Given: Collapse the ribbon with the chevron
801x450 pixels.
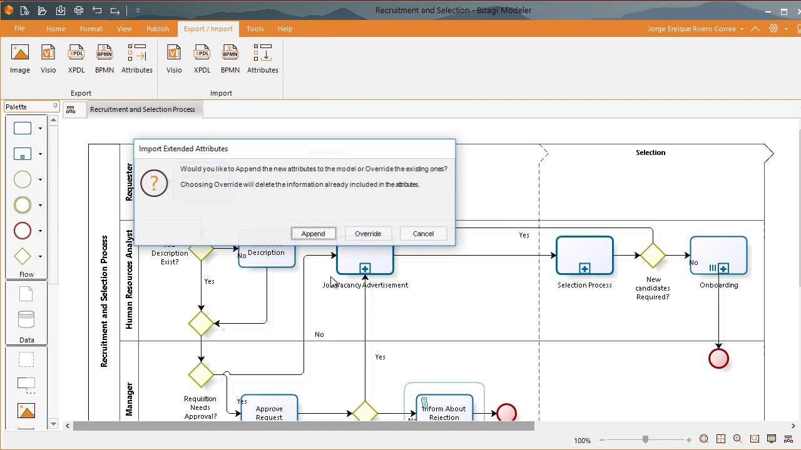Looking at the screenshot, I should [755, 29].
